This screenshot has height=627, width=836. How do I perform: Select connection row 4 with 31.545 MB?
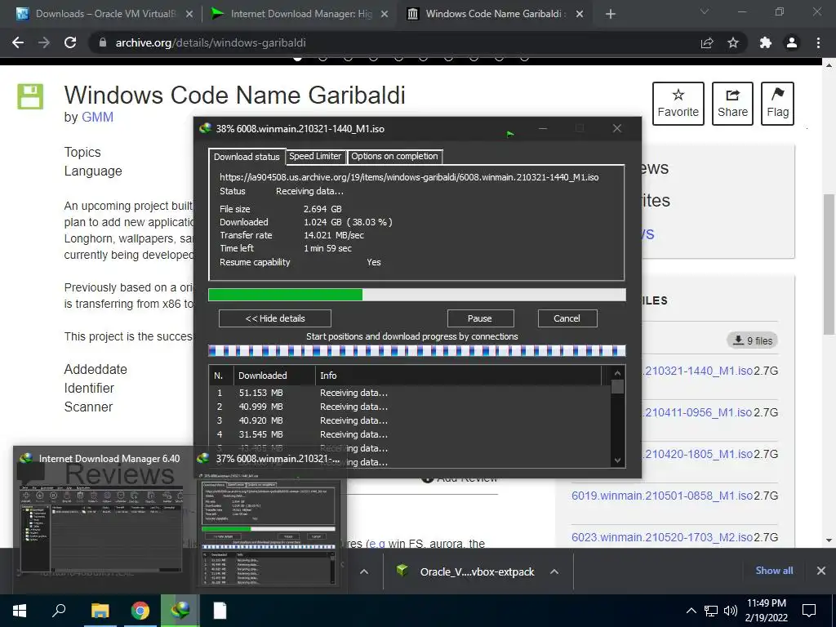(x=410, y=434)
